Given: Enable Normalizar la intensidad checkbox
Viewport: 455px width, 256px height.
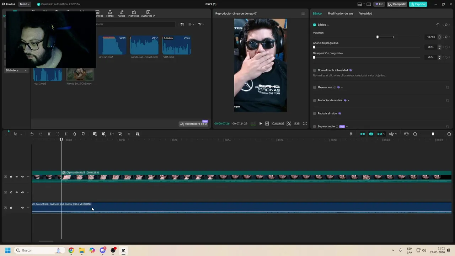Looking at the screenshot, I should [315, 70].
